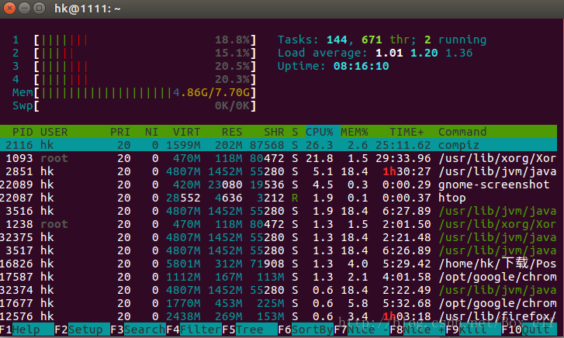
Task: Select firefox process row PID 12576
Action: point(279,316)
